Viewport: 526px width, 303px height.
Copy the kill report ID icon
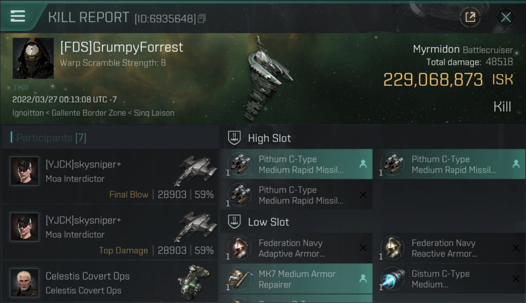(202, 19)
